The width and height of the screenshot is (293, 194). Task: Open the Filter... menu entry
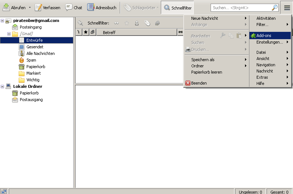270,25
